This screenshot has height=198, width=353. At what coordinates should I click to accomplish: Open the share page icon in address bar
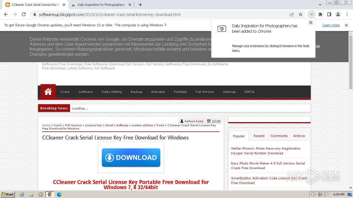tap(292, 14)
